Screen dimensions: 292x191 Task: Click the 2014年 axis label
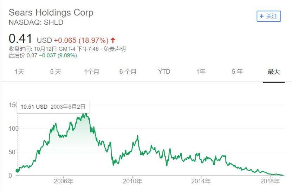tap(201, 181)
